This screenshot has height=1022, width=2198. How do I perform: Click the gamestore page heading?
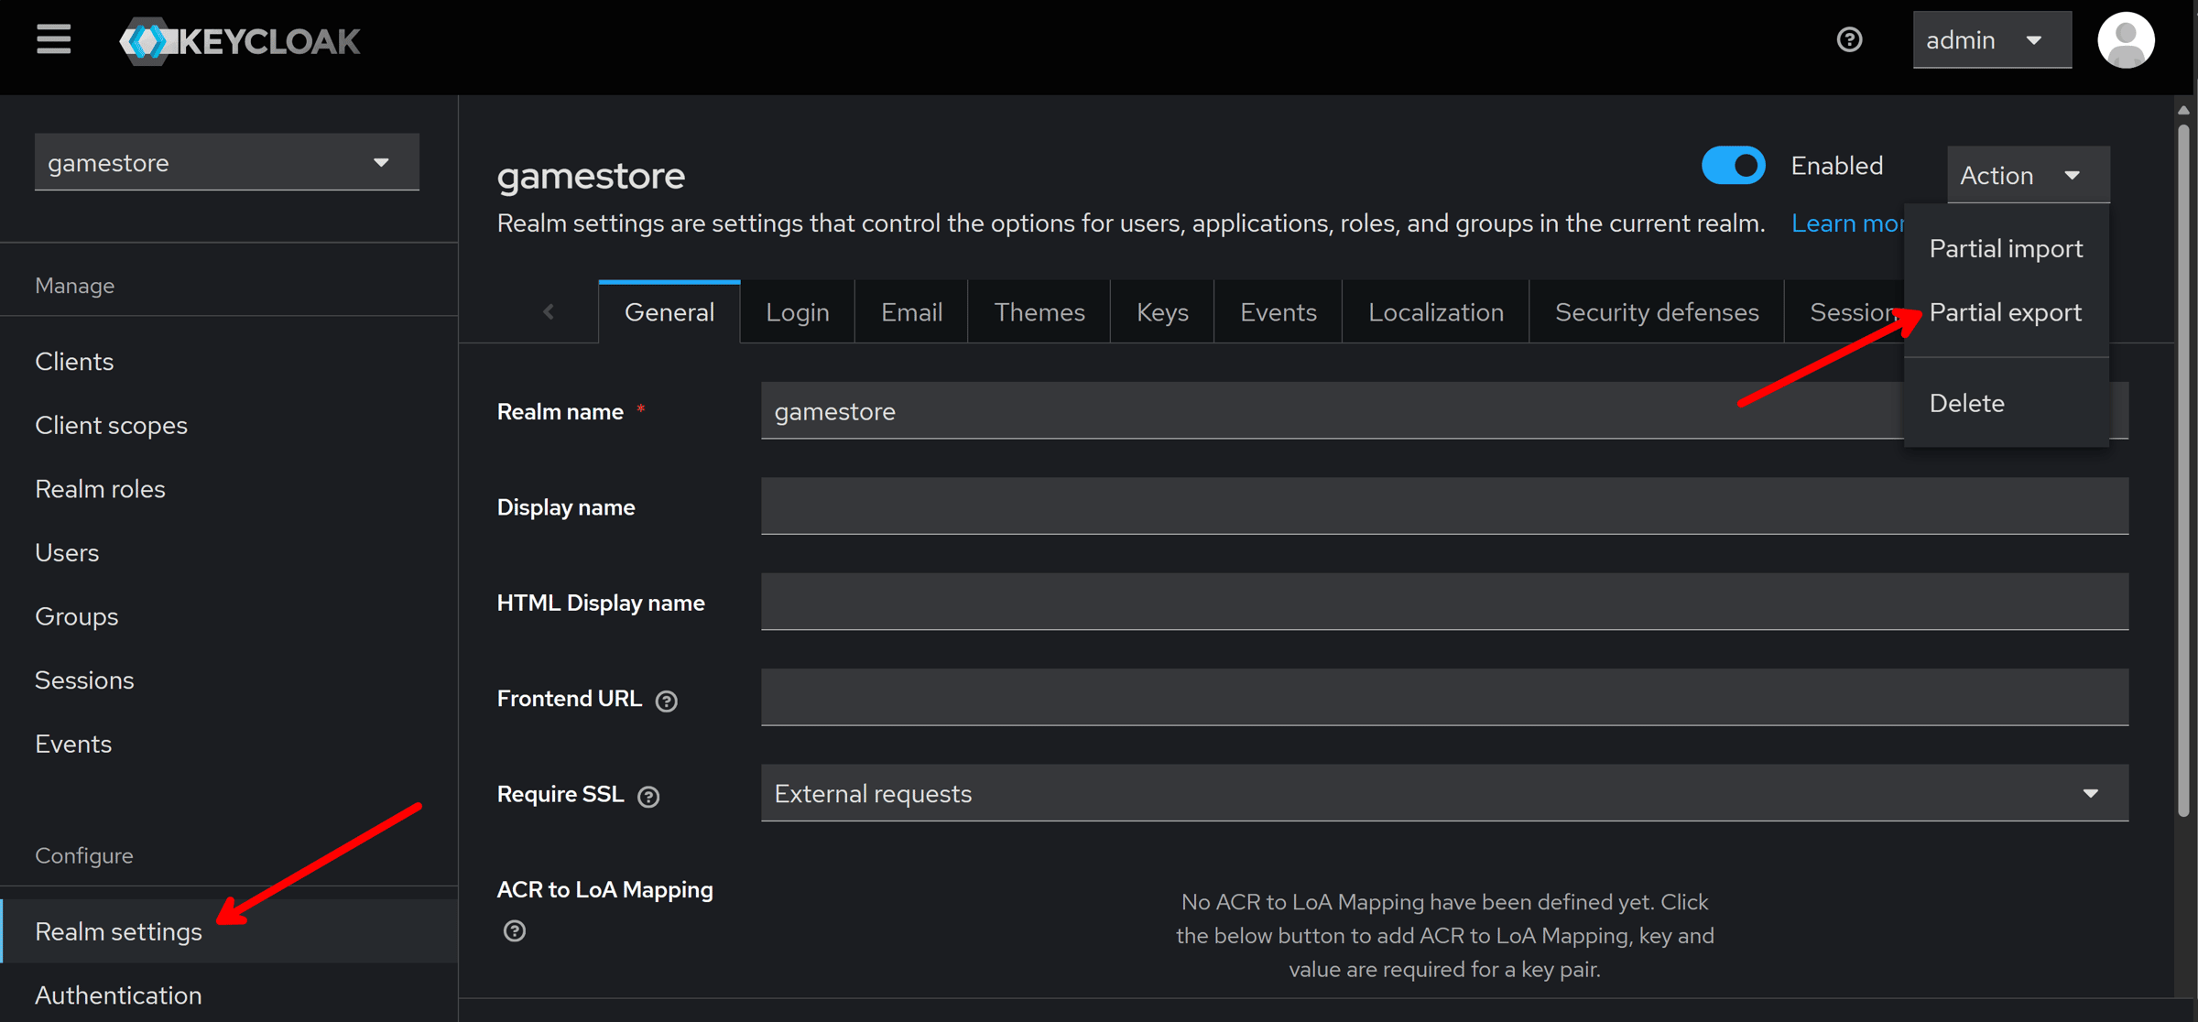pos(591,175)
